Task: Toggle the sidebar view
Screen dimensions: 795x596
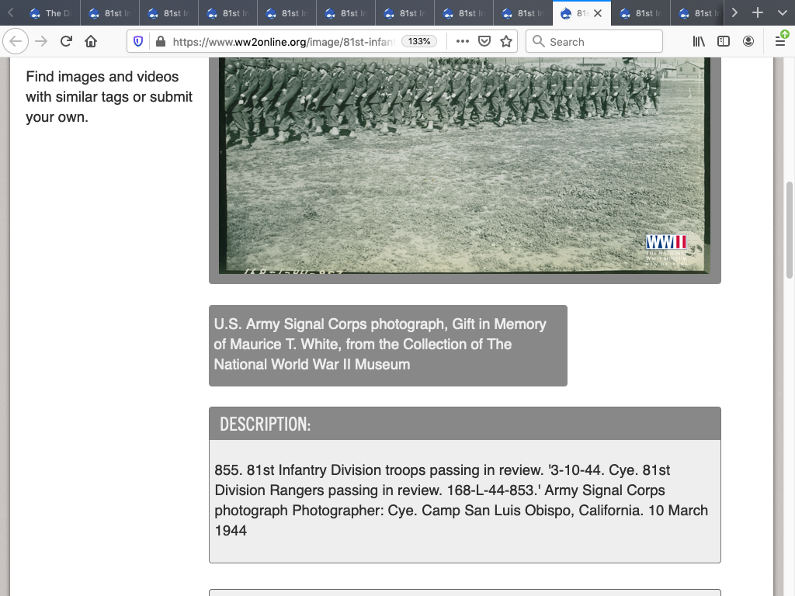Action: pos(724,42)
